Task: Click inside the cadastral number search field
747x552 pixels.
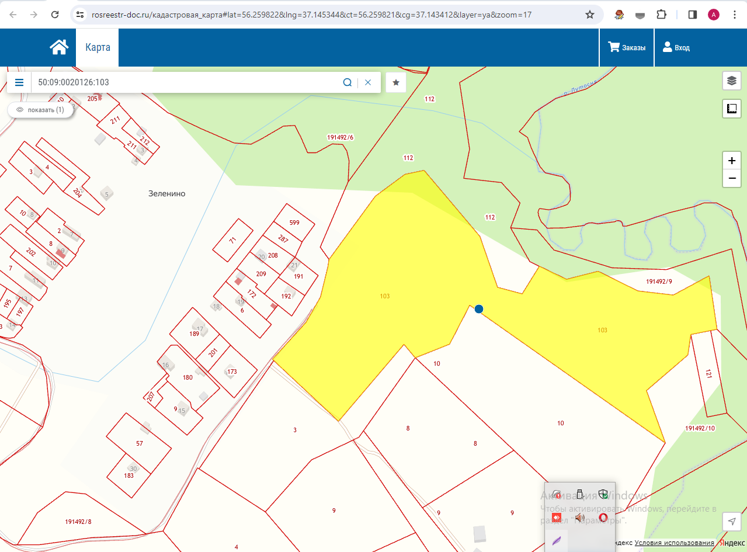Action: 187,82
